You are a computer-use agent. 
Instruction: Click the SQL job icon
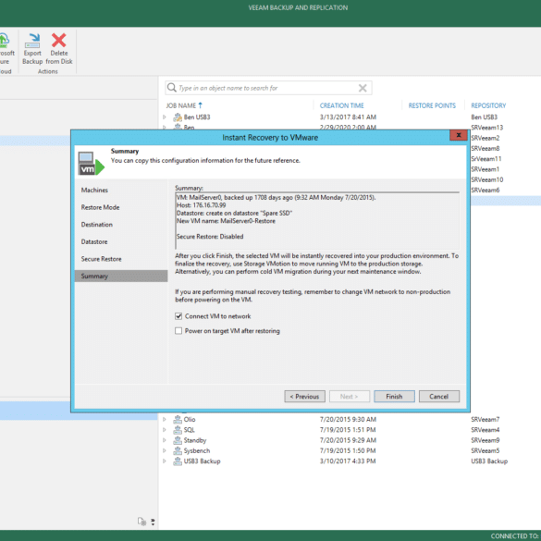(x=178, y=430)
